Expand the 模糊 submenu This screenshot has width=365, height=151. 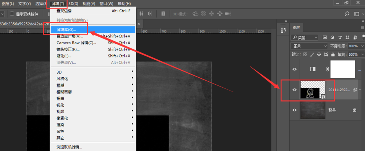(x=93, y=85)
